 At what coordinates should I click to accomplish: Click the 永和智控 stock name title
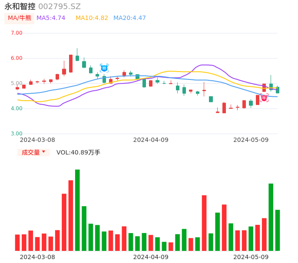click(20, 7)
